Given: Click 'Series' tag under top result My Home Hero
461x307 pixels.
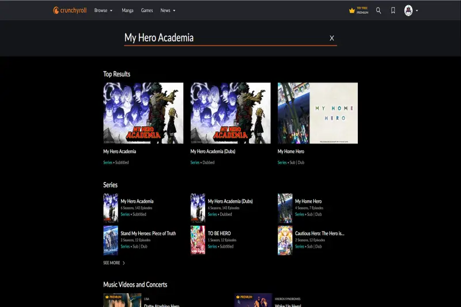Looking at the screenshot, I should (x=282, y=162).
